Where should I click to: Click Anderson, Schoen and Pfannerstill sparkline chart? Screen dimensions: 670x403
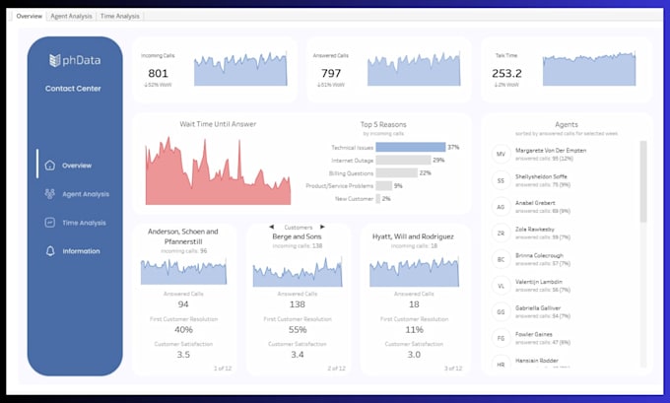(183, 271)
